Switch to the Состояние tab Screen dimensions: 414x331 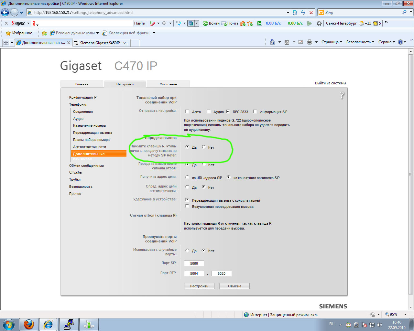point(168,84)
